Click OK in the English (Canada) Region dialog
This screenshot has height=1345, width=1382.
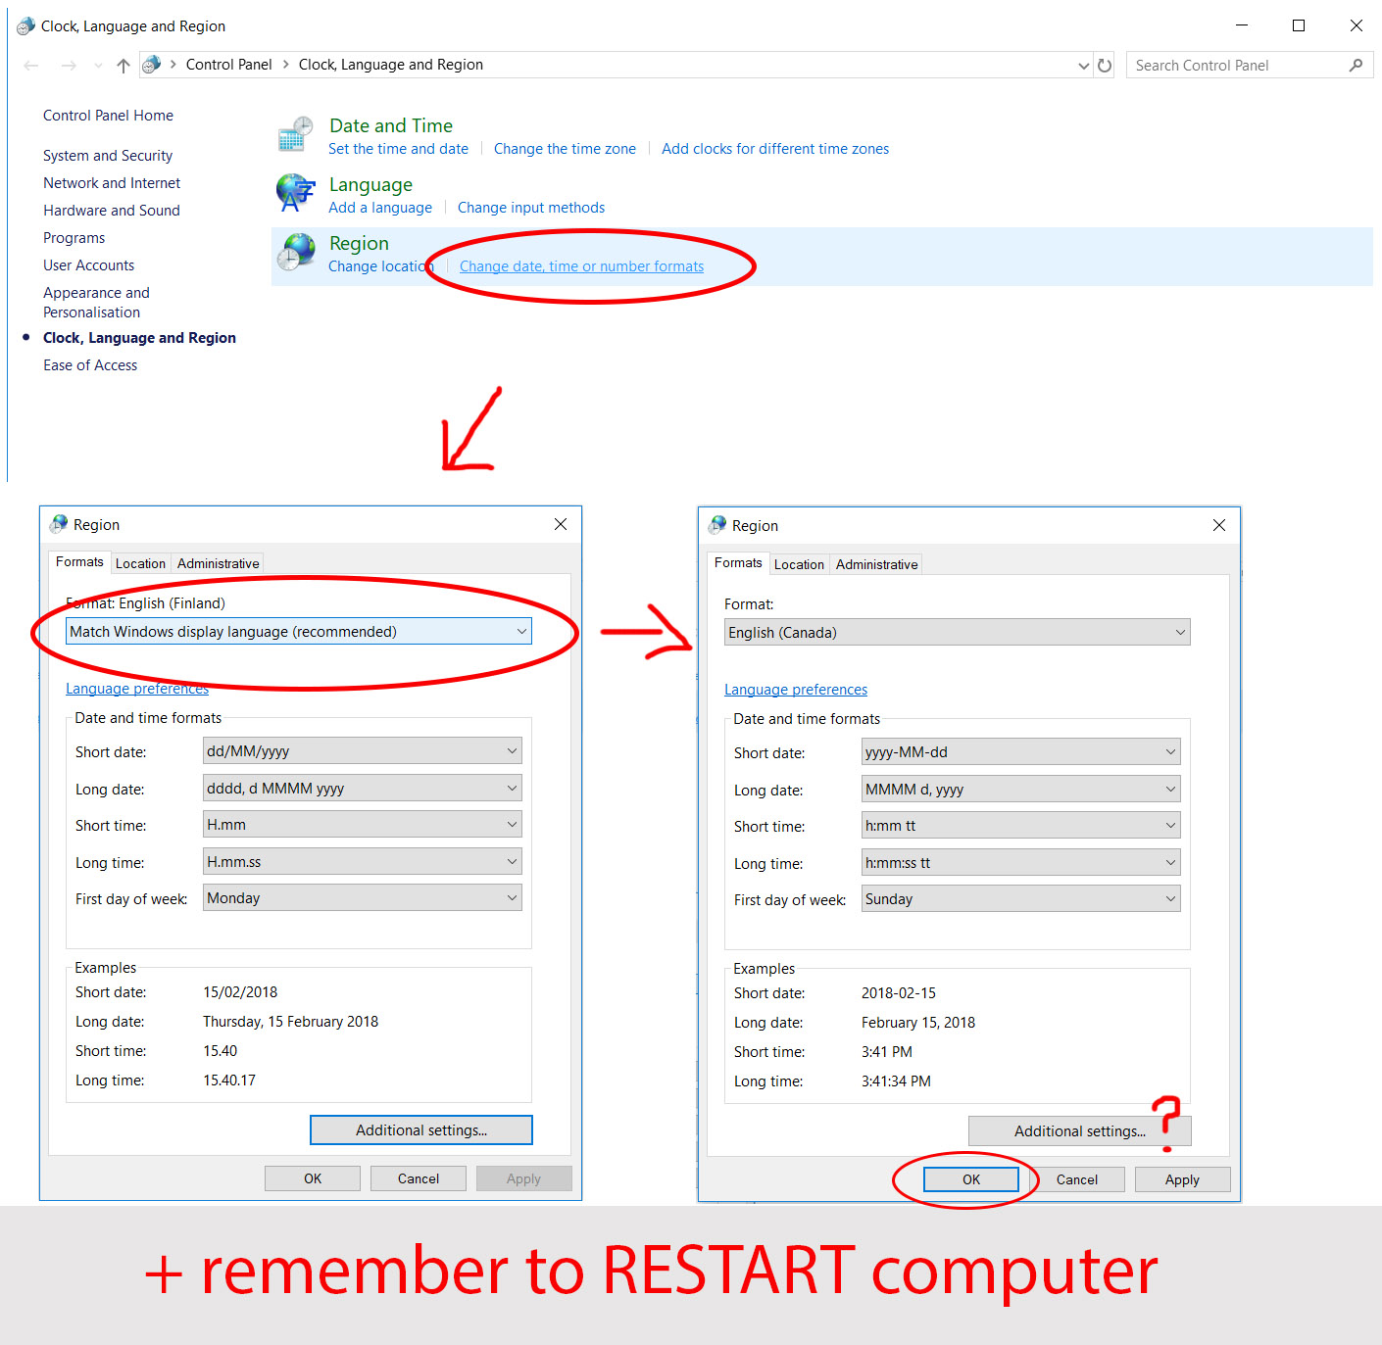tap(971, 1179)
